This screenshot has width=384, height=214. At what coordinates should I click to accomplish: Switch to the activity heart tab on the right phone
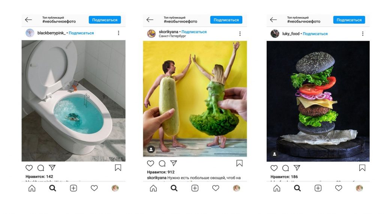click(339, 188)
